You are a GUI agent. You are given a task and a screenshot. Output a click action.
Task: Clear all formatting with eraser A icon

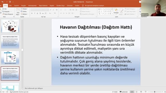click(x=57, y=10)
